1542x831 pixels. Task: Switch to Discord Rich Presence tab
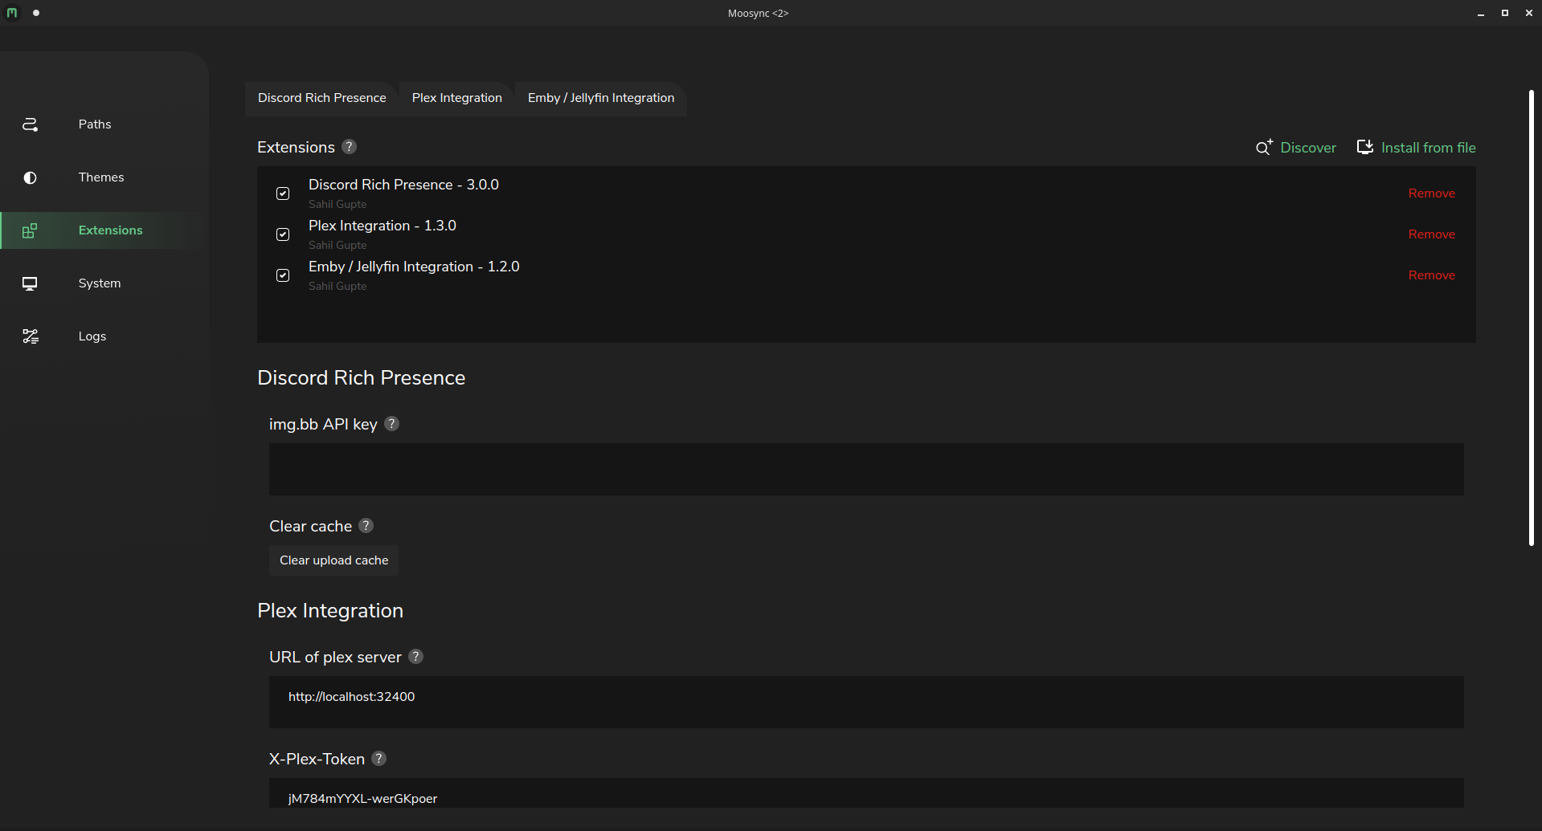pyautogui.click(x=321, y=98)
